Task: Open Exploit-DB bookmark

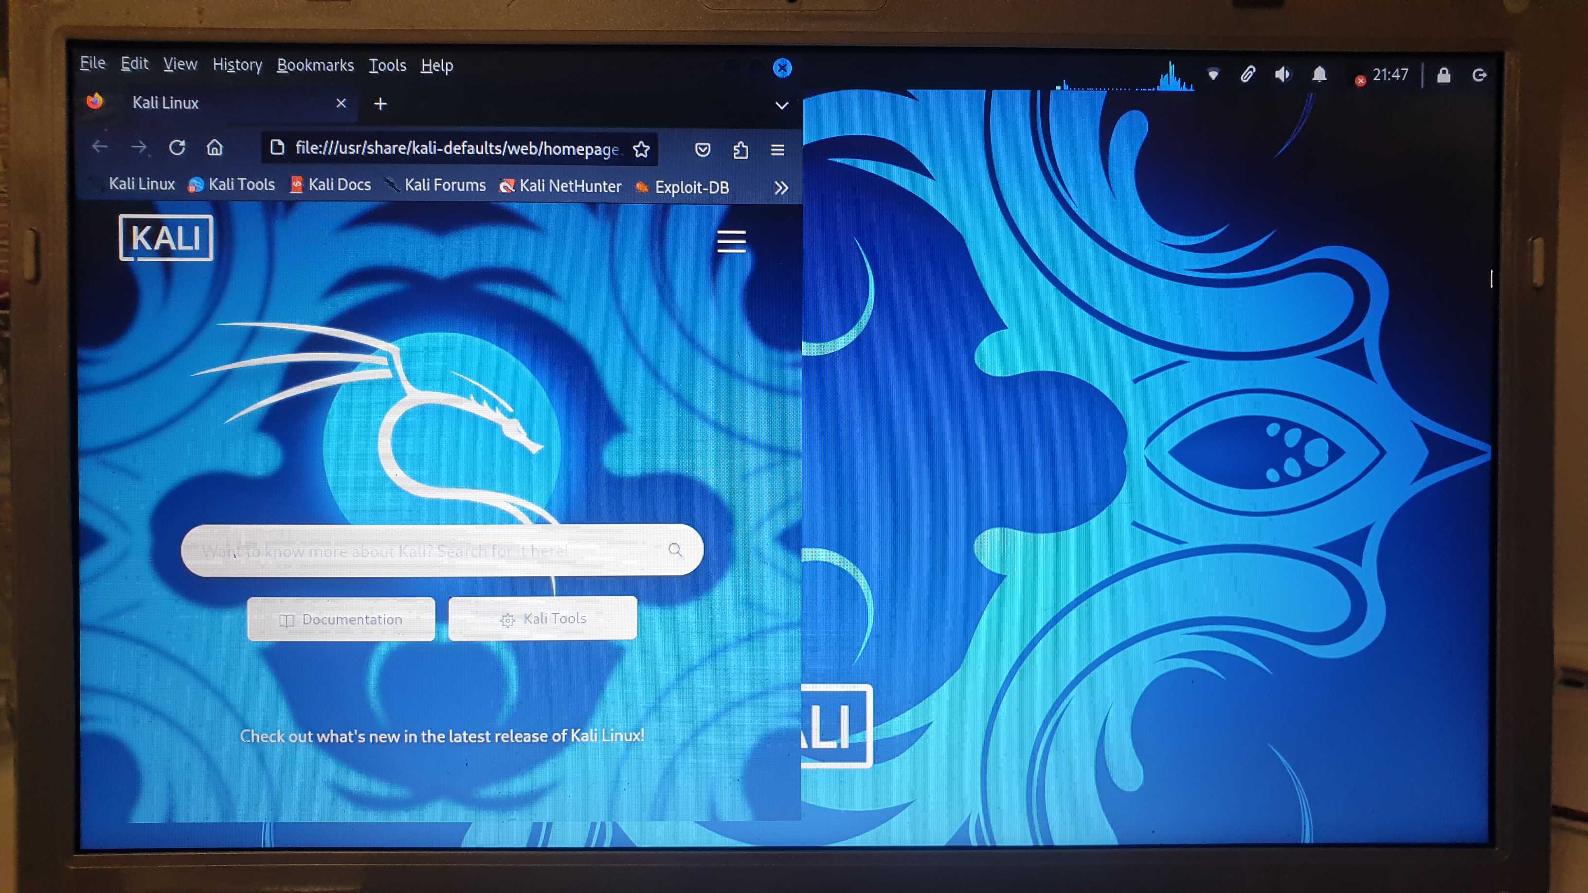Action: [682, 187]
